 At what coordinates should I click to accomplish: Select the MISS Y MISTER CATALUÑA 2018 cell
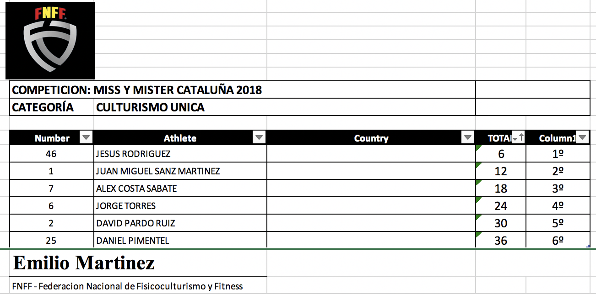tap(178, 90)
